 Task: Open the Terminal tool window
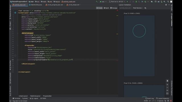pyautogui.click(x=16, y=98)
